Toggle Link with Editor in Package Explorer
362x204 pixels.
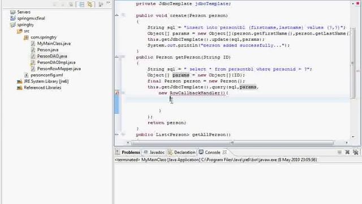[90, 5]
